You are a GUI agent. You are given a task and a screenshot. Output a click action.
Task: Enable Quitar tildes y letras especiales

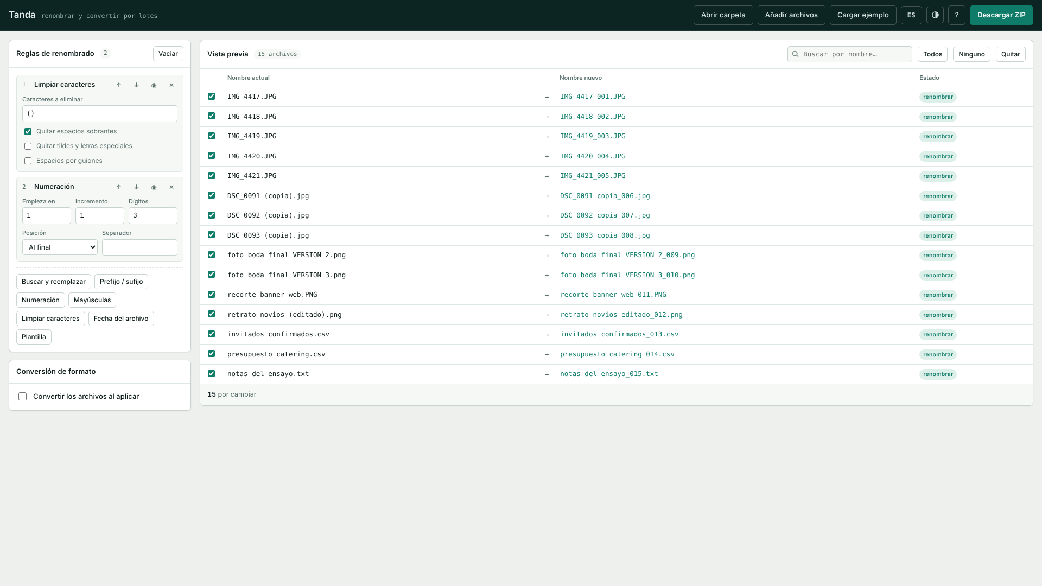coord(28,146)
